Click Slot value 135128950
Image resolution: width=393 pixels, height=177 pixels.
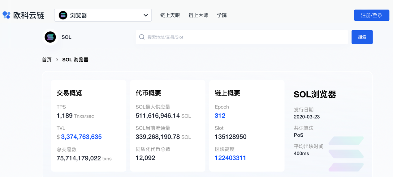231,137
